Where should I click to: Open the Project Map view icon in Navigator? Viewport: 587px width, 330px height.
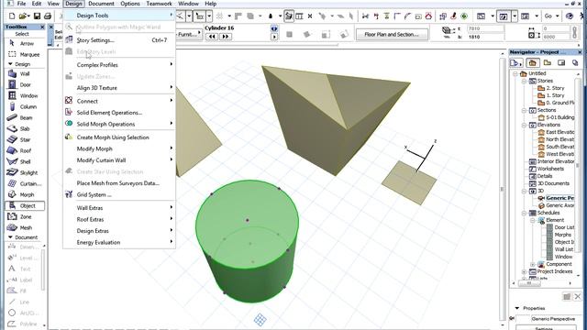(x=533, y=63)
